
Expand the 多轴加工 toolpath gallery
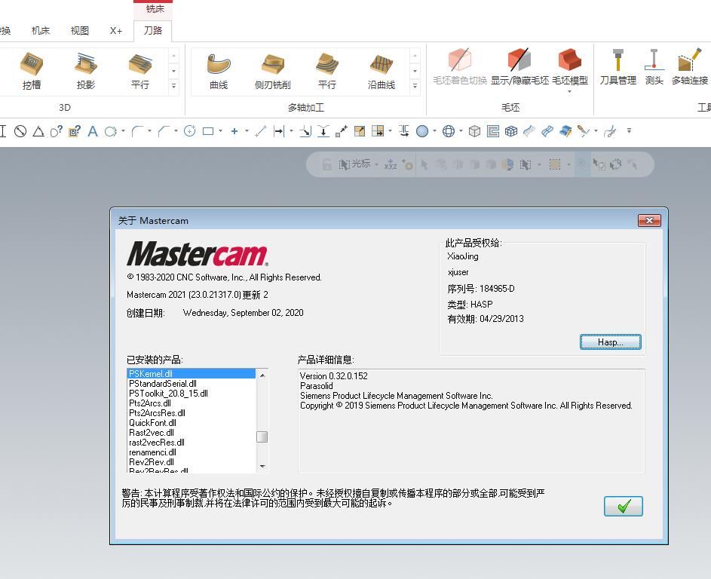(415, 86)
